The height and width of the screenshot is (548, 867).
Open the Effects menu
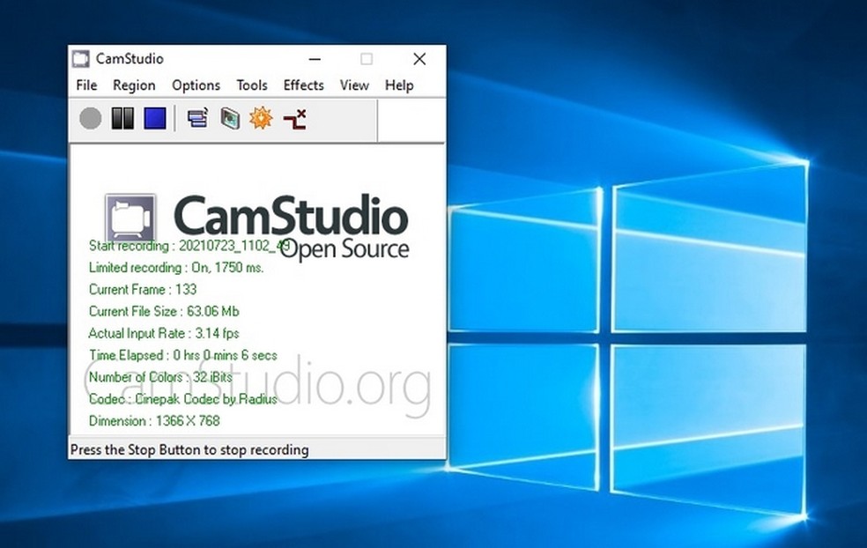303,85
